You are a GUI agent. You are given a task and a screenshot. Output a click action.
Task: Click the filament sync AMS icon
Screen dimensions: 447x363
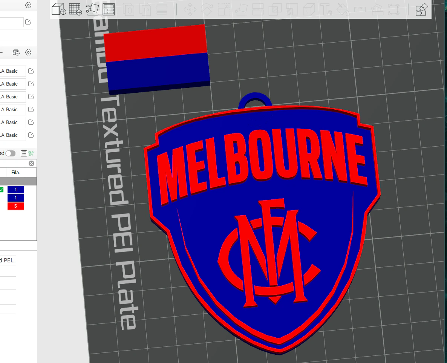click(x=16, y=52)
